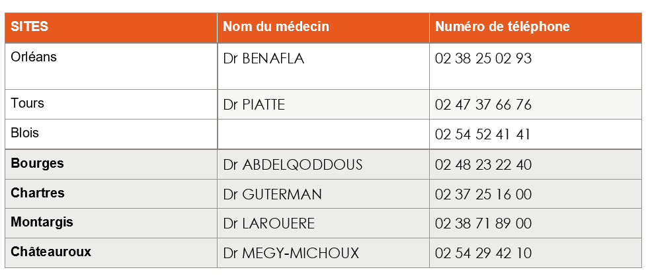
Task: Click phone number 02 54 52 41 41
Action: click(483, 135)
